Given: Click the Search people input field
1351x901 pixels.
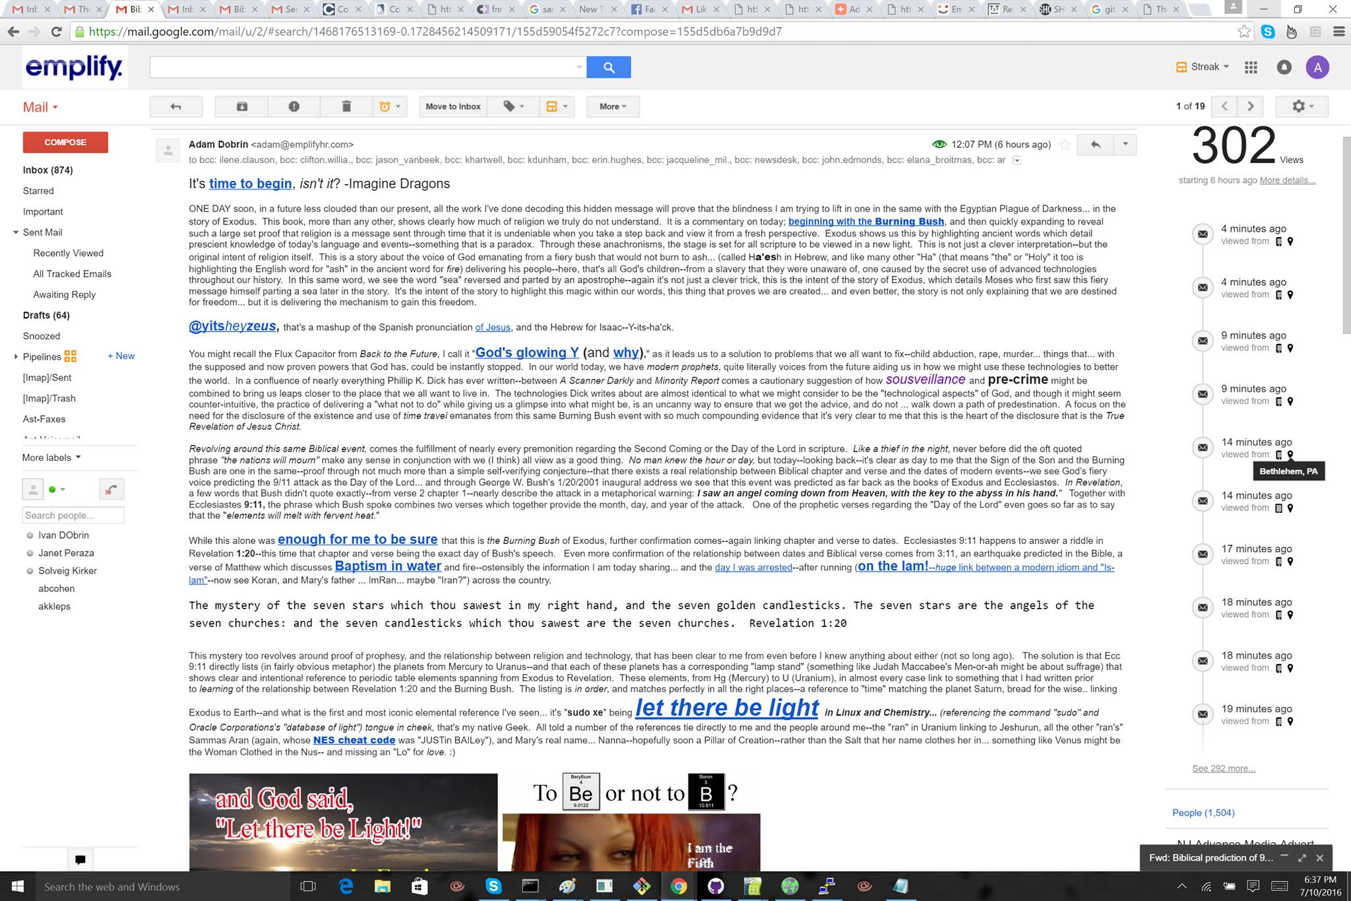Looking at the screenshot, I should 73,516.
